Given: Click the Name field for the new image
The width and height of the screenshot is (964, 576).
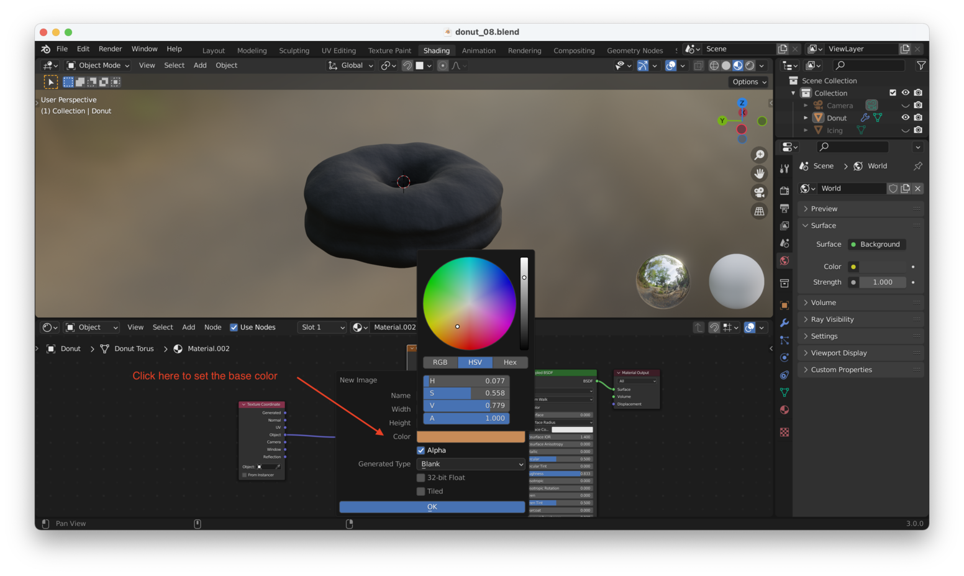Looking at the screenshot, I should (470, 395).
